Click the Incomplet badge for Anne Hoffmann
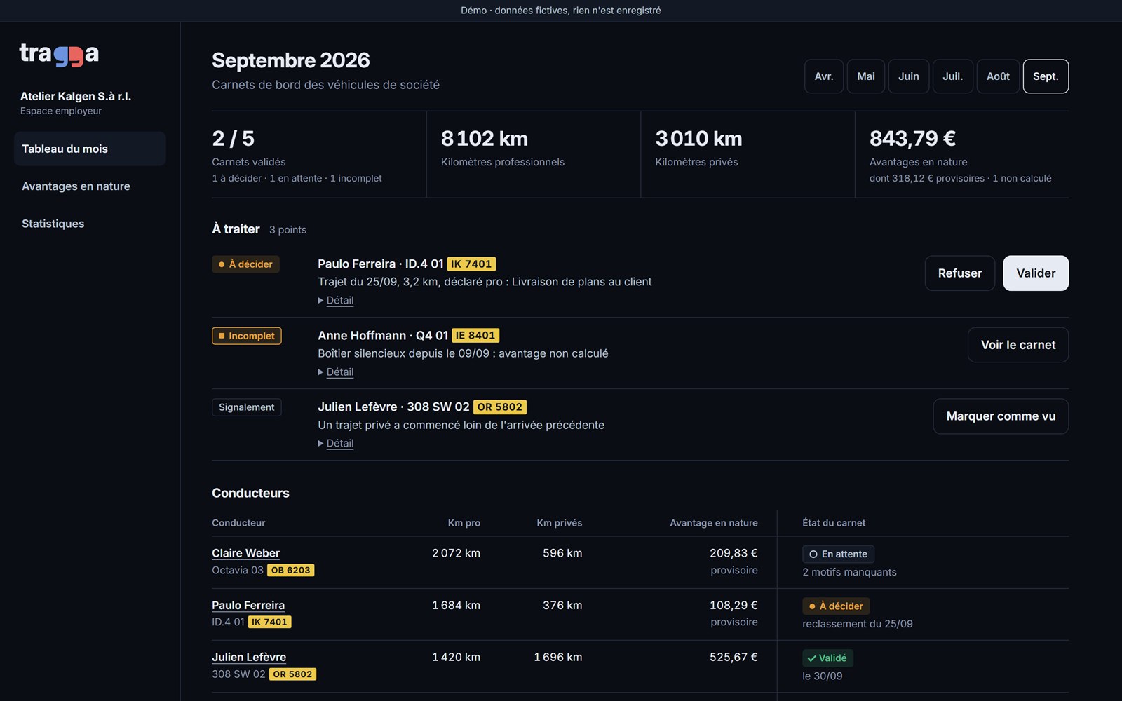This screenshot has width=1122, height=701. point(247,336)
